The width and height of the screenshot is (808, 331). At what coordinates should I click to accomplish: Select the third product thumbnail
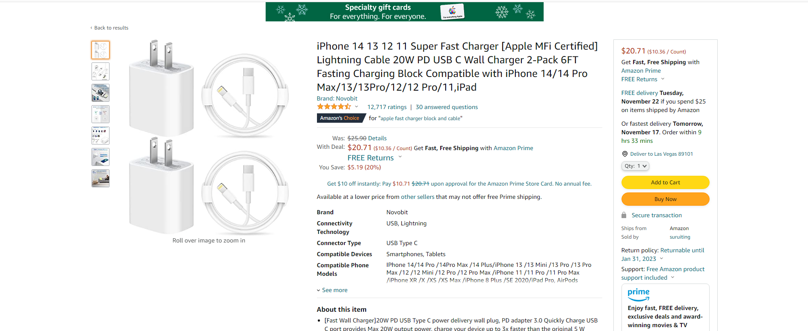pyautogui.click(x=101, y=93)
